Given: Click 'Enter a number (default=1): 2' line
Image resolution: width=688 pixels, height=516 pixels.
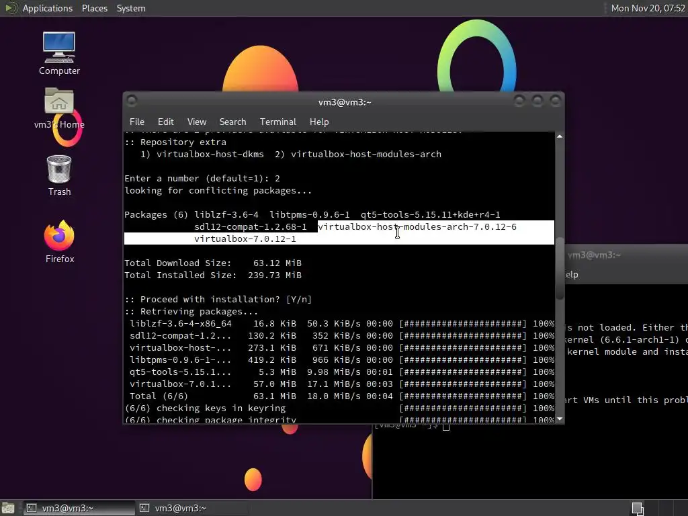Looking at the screenshot, I should coord(202,179).
